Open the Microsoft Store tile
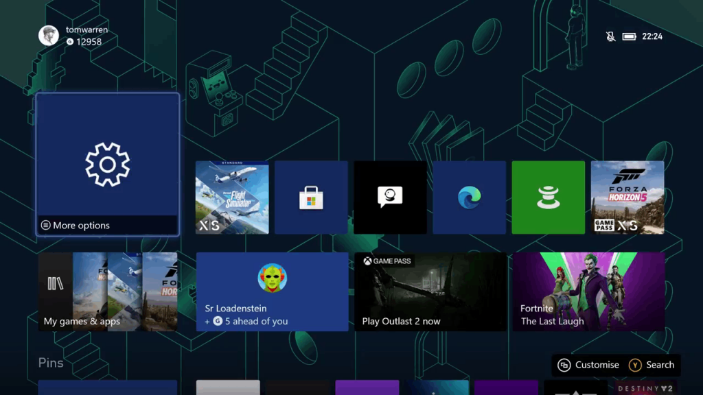 [311, 197]
